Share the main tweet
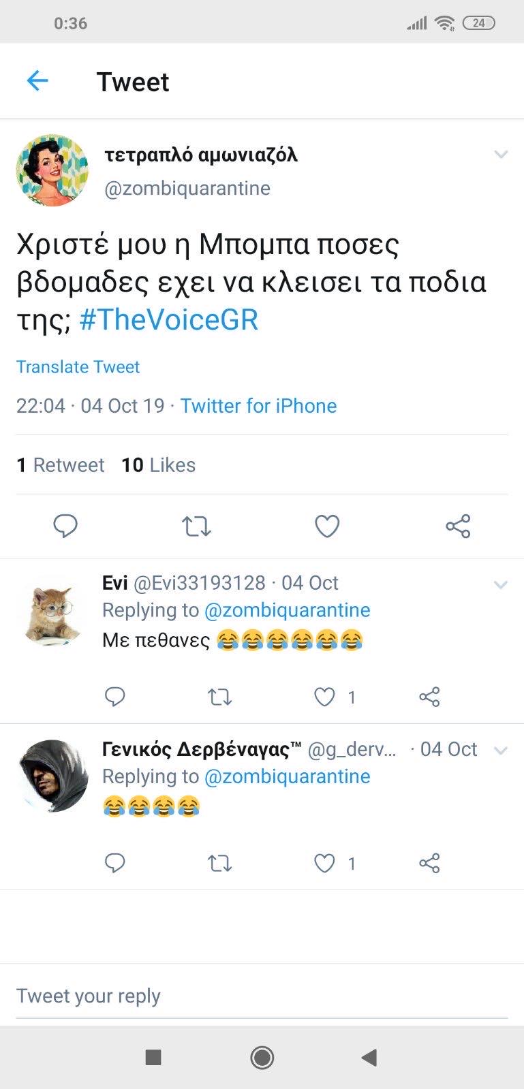Image resolution: width=524 pixels, height=1089 pixels. [458, 526]
